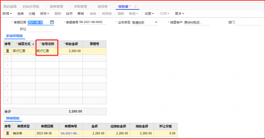Click the 账号名称 cell containing 银行汇票
Screen dimensions: 265x139
tap(47, 51)
